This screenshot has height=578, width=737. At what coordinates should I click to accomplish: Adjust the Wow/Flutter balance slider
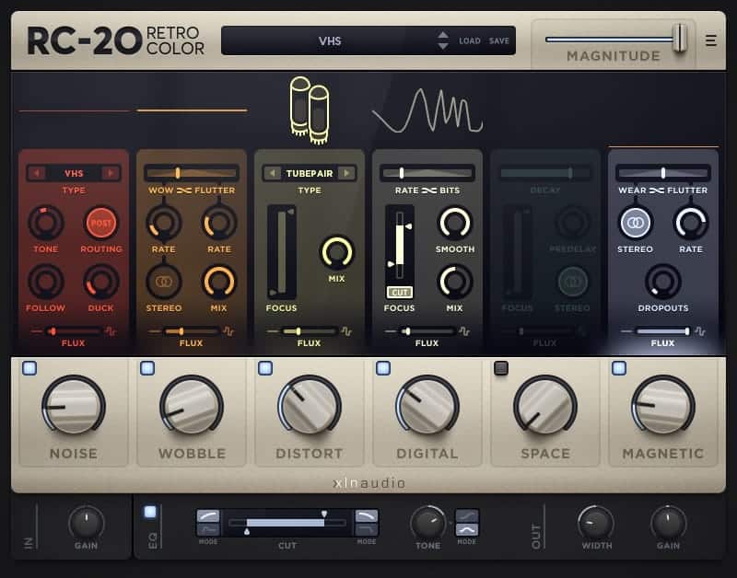192,173
